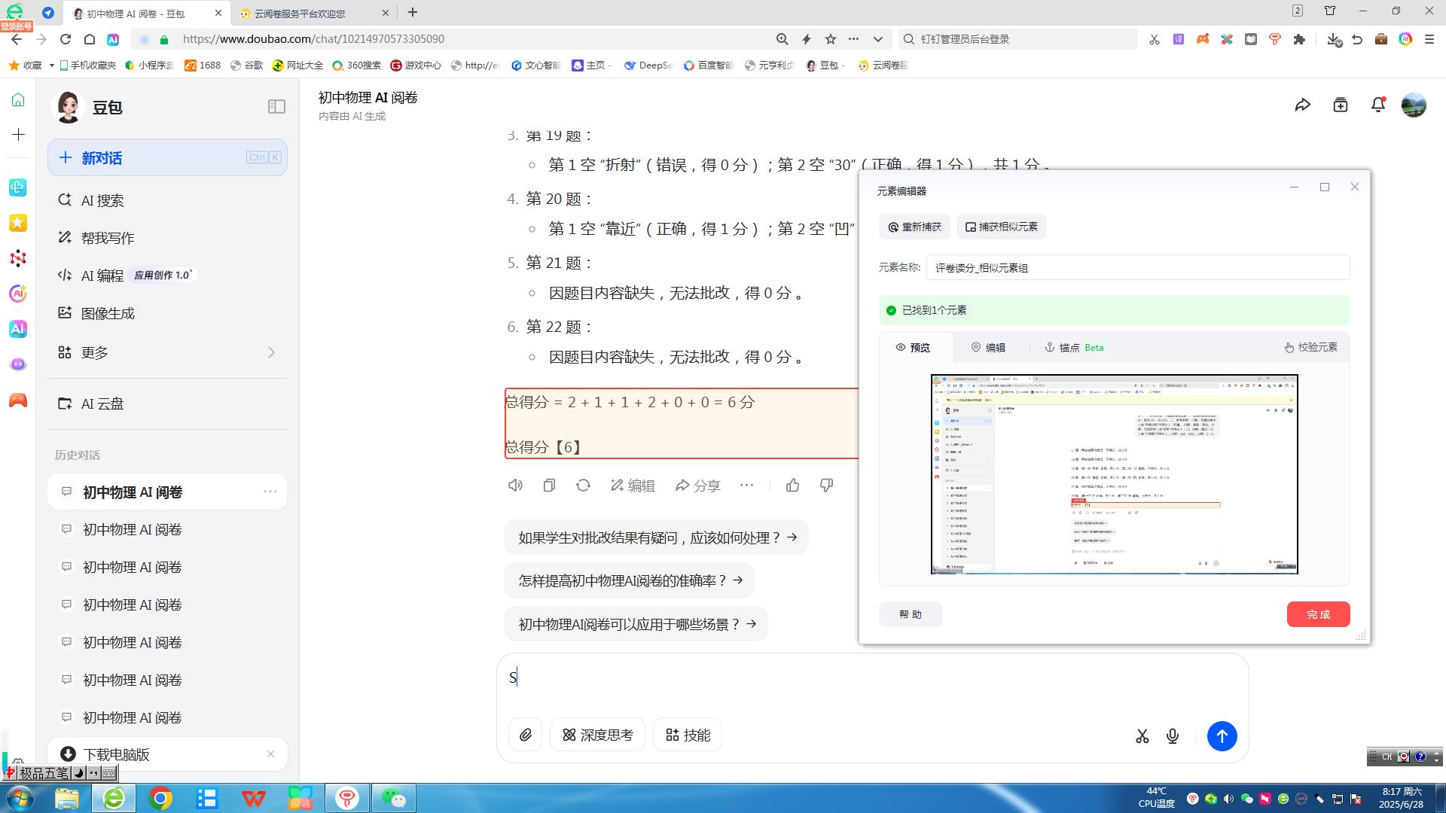Collapse the sidebar with panel toggle icon
This screenshot has width=1446, height=813.
276,107
